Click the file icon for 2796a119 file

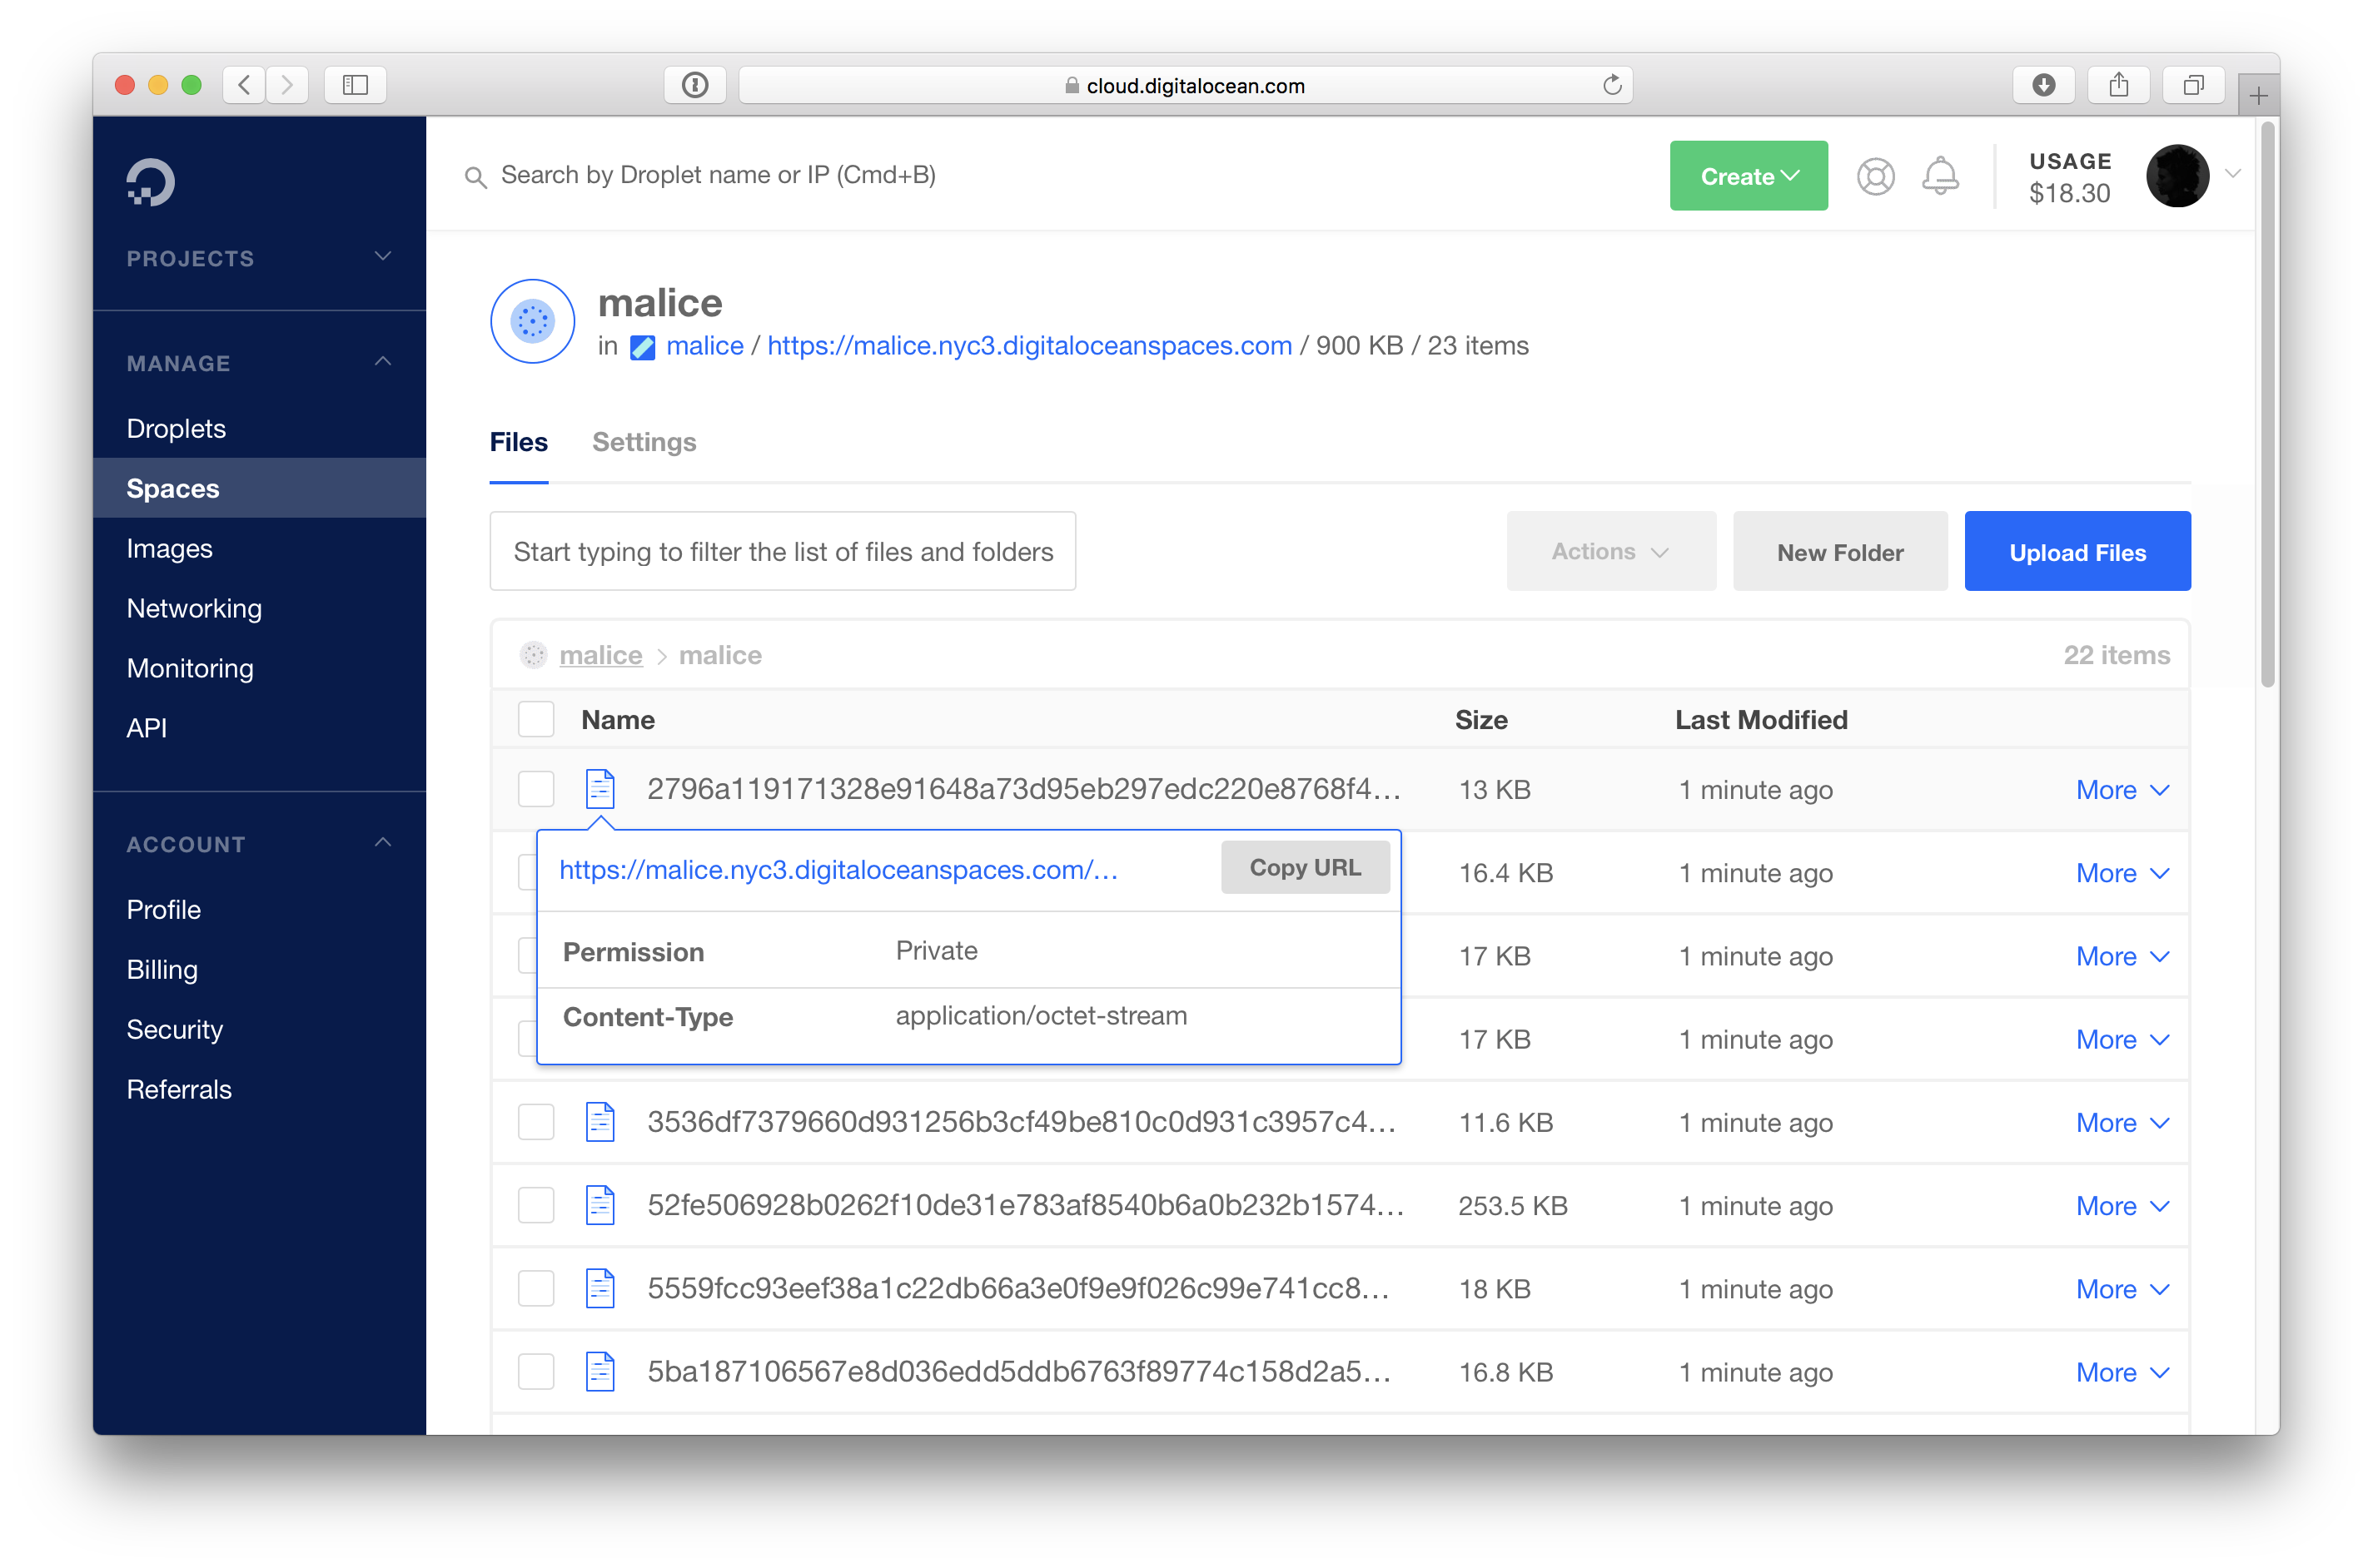tap(599, 789)
